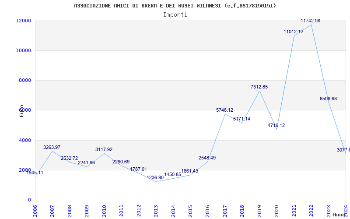Select the 1450.85 data label

click(173, 174)
